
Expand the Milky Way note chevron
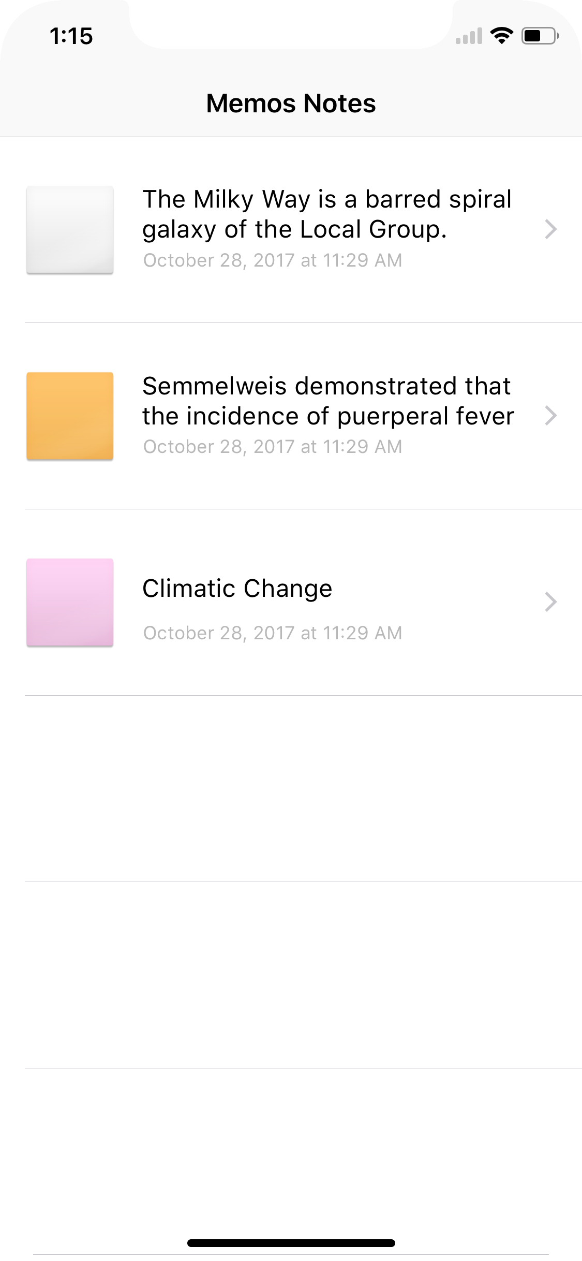pos(551,229)
